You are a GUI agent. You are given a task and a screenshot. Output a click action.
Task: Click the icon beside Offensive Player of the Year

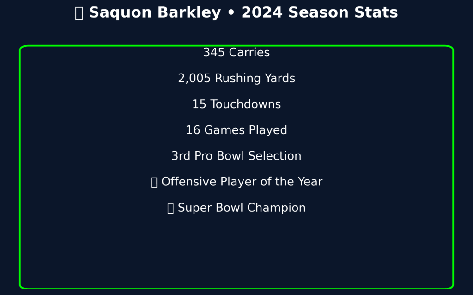click(x=154, y=182)
